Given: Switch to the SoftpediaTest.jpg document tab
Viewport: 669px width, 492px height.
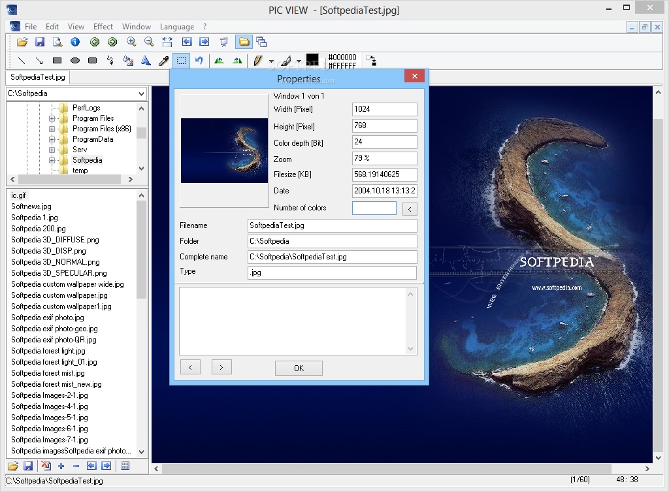Looking at the screenshot, I should 38,77.
